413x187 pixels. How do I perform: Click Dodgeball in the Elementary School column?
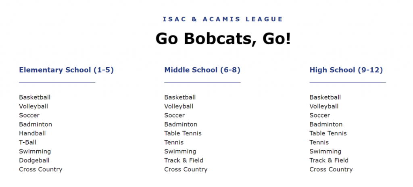tap(34, 160)
